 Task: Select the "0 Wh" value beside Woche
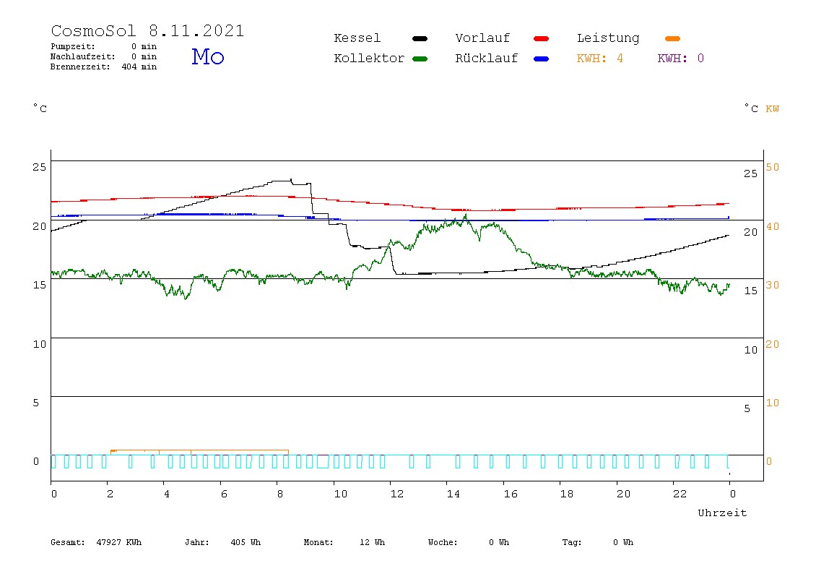coord(499,542)
